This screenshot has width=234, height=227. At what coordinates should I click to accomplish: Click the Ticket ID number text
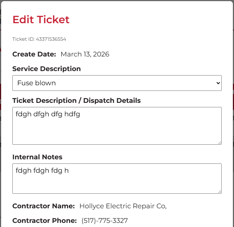(x=51, y=39)
